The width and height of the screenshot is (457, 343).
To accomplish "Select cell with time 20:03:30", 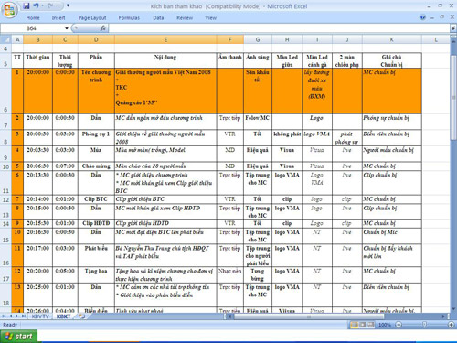I will click(x=37, y=154).
